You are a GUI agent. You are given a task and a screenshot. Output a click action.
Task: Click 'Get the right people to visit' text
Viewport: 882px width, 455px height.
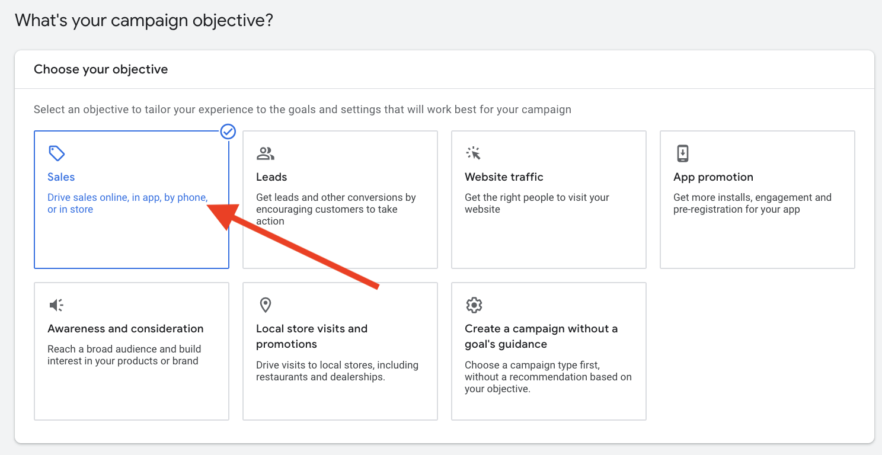click(x=537, y=203)
